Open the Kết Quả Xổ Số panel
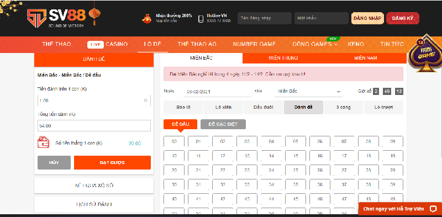This screenshot has width=442, height=217. tap(94, 186)
